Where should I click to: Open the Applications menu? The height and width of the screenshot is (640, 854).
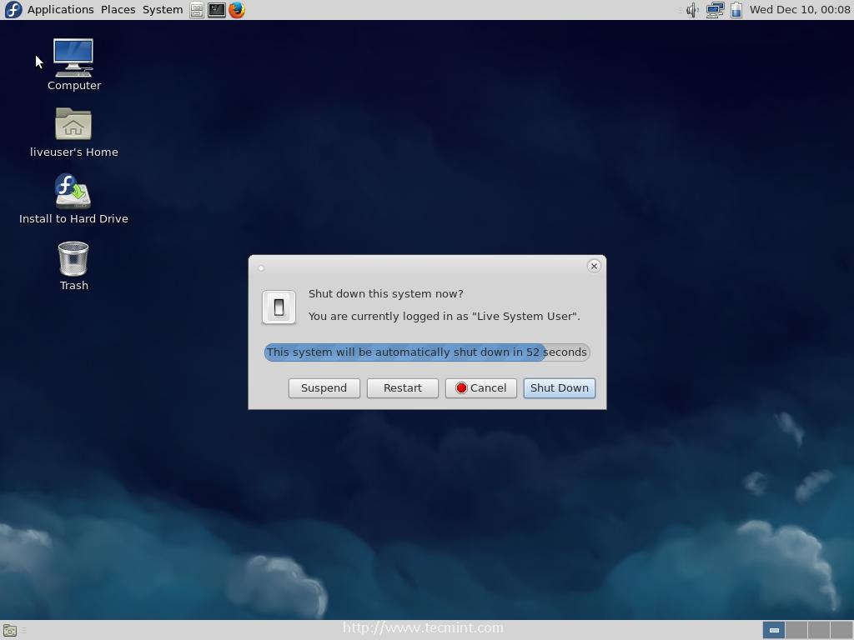[x=60, y=10]
